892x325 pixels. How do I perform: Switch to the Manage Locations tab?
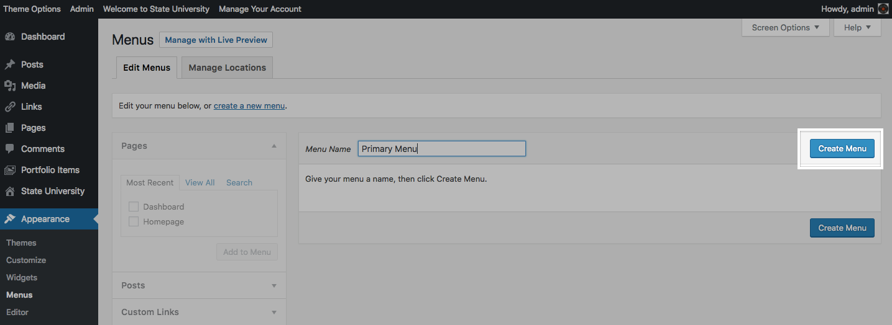(x=228, y=68)
